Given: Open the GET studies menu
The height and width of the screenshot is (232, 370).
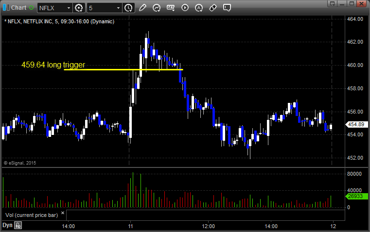Looking at the screenshot, I should pyautogui.click(x=171, y=8).
